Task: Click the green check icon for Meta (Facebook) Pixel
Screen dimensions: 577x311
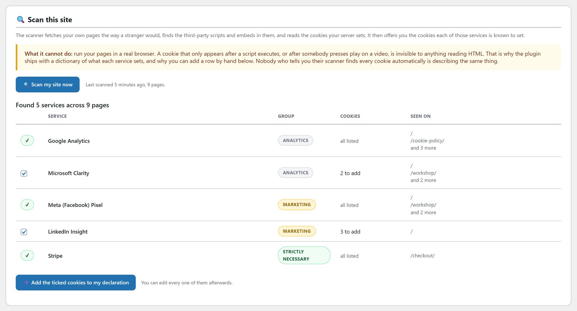Action: click(27, 205)
